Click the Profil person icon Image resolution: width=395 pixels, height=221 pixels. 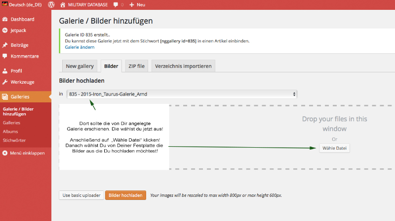coord(5,71)
